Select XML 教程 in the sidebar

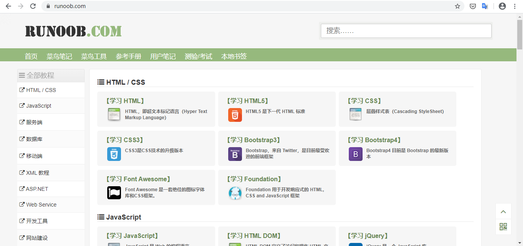(x=51, y=173)
